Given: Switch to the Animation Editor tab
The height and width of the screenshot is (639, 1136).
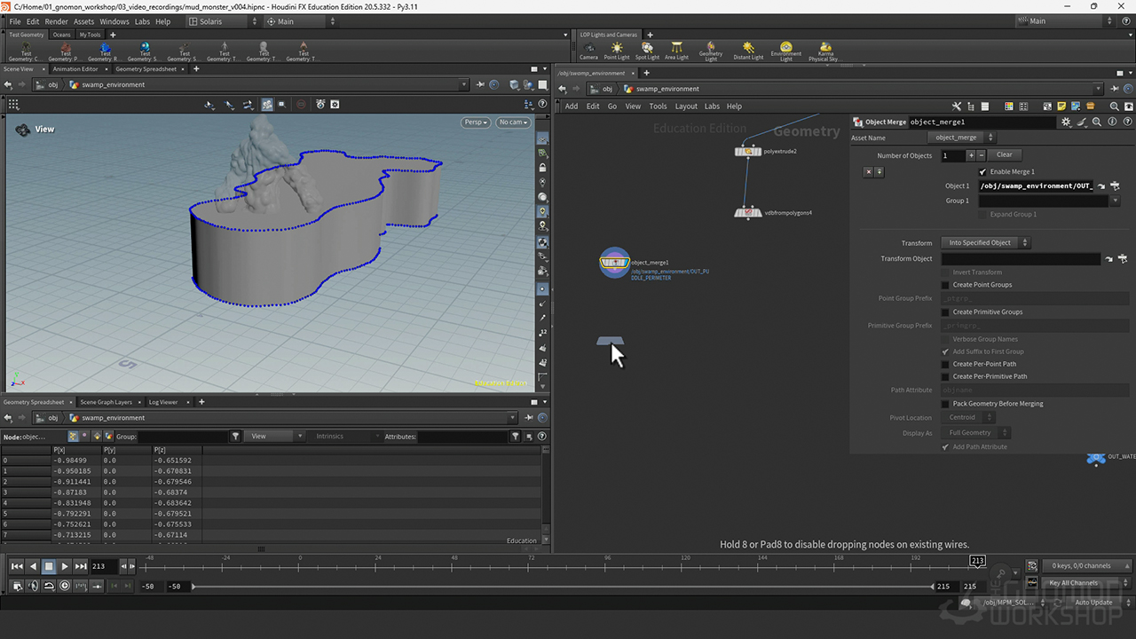Looking at the screenshot, I should pos(75,69).
